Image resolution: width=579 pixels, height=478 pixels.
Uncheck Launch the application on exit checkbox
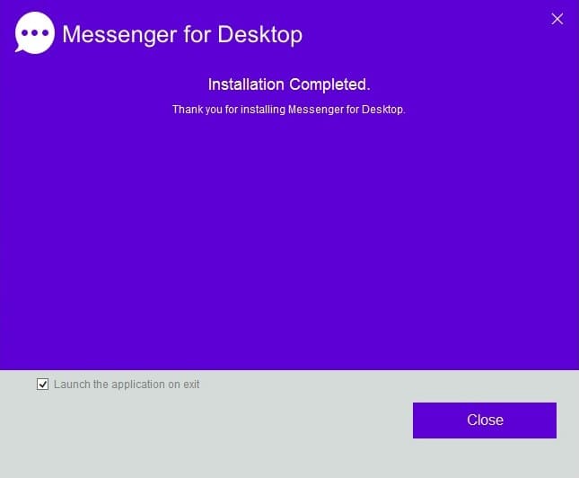[42, 384]
